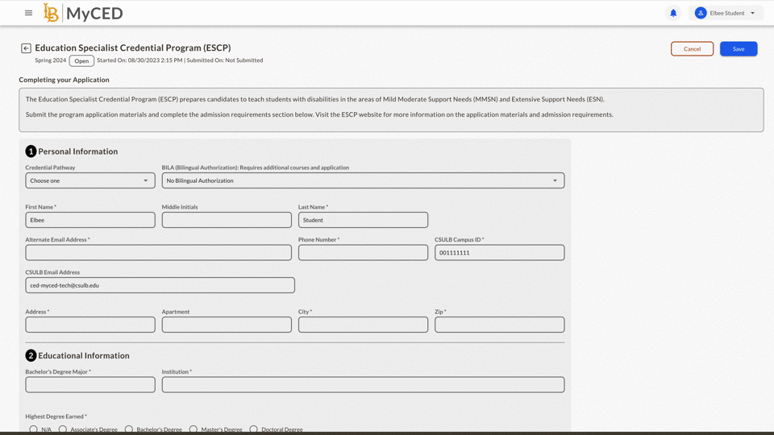Click the Spring 2024 term label
774x435 pixels.
(50, 60)
